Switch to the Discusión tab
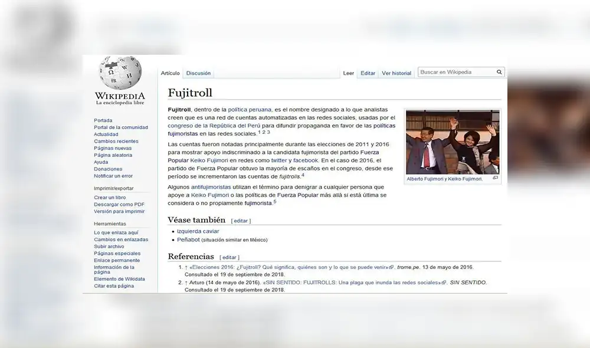The image size is (590, 348). [198, 73]
